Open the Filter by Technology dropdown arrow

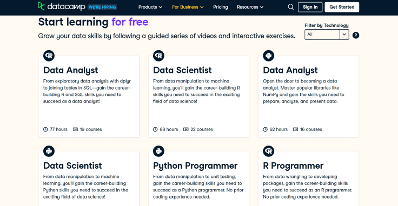point(344,35)
